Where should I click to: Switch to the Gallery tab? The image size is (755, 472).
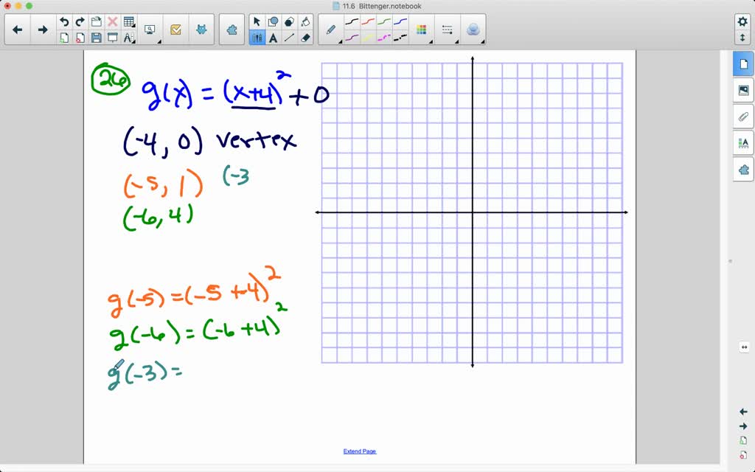click(743, 90)
